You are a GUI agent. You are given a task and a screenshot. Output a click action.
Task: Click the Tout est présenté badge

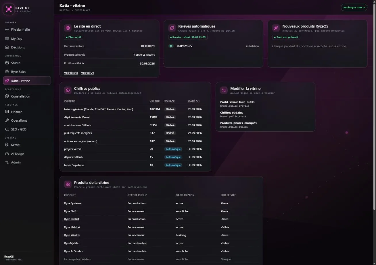(x=286, y=37)
